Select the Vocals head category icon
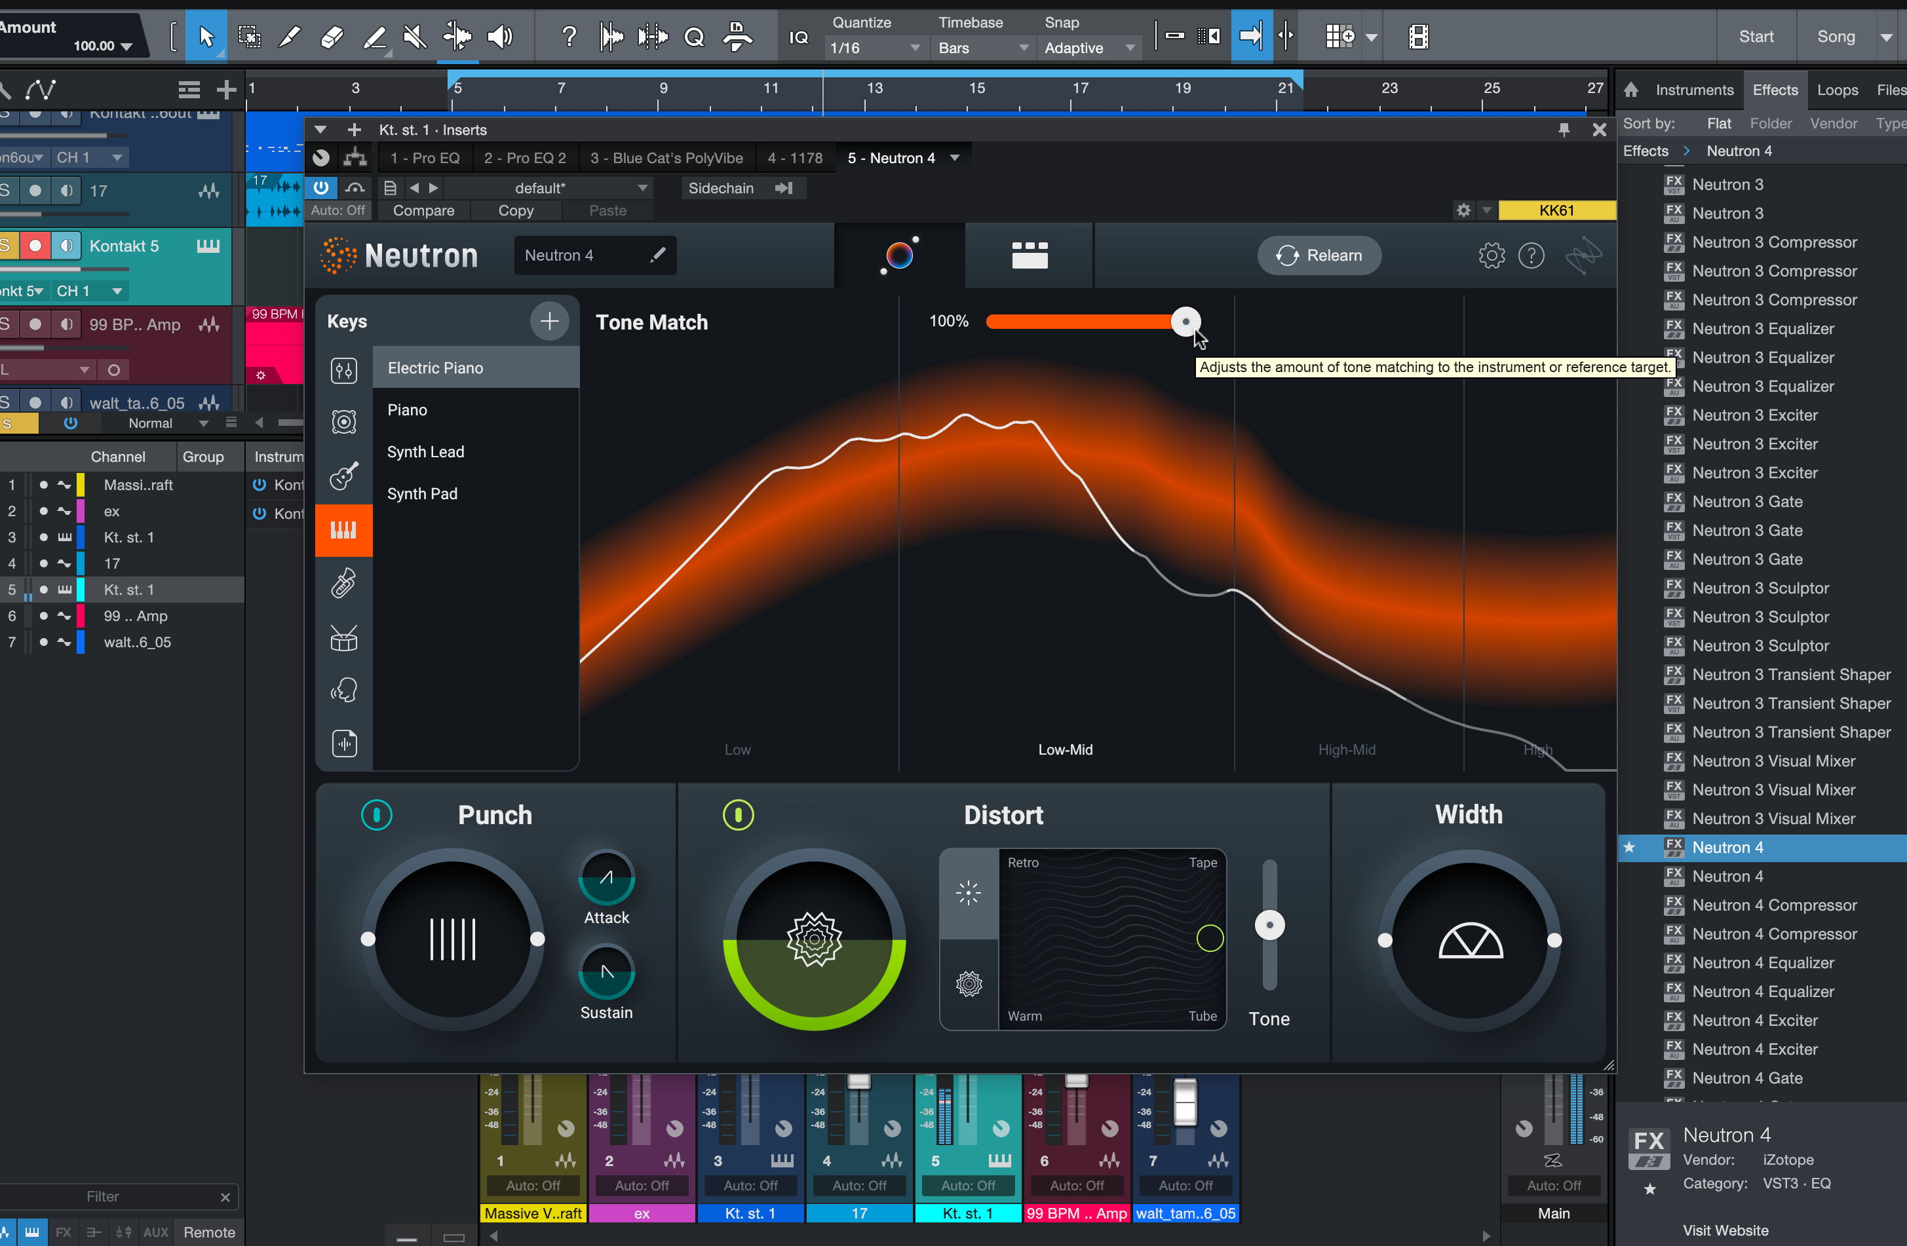Image resolution: width=1907 pixels, height=1246 pixels. 344,690
